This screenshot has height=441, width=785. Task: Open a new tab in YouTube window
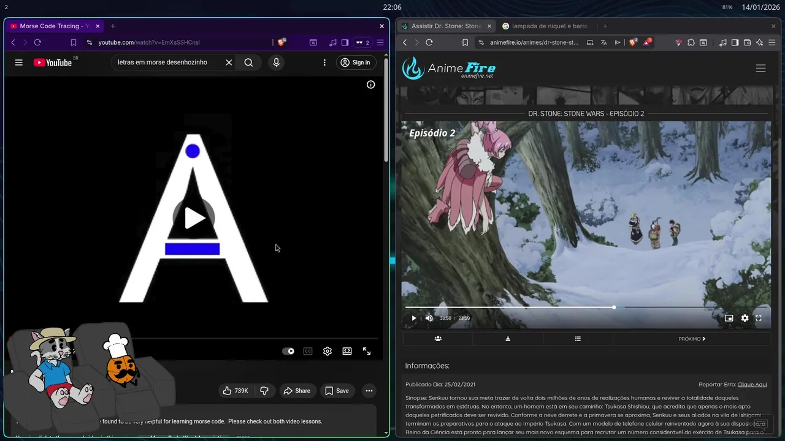tap(113, 26)
